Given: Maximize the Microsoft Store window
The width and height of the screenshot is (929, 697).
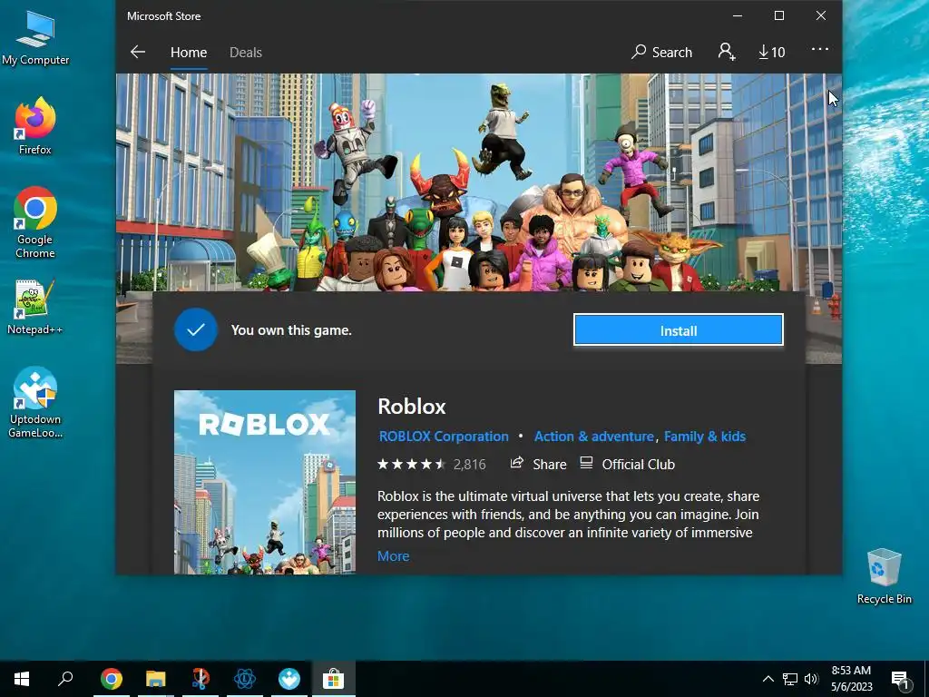Looking at the screenshot, I should (779, 16).
